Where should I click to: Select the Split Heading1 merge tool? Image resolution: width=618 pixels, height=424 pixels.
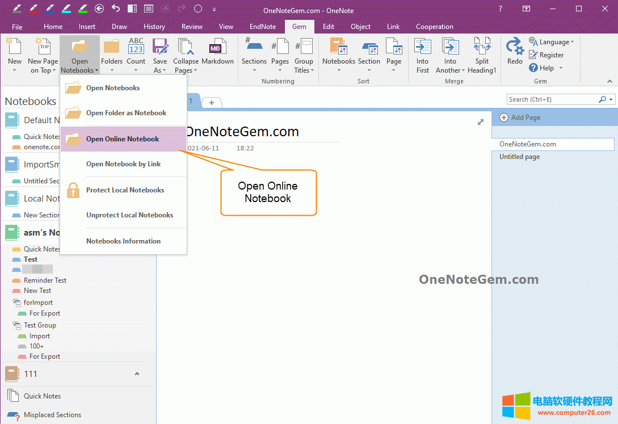coord(482,54)
